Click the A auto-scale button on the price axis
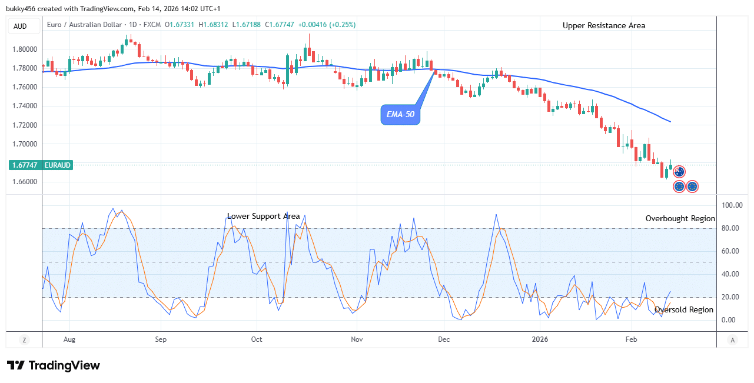The width and height of the screenshot is (754, 383). (x=732, y=340)
